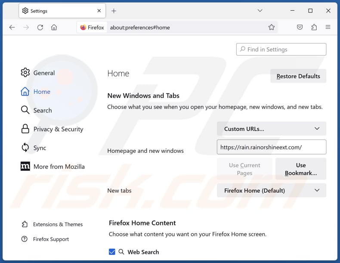
Task: Open Firefox Support link
Action: click(x=45, y=239)
